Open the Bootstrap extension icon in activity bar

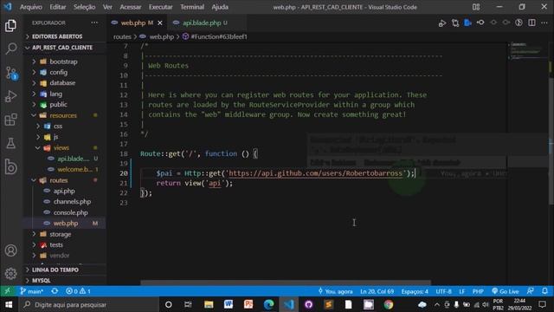click(10, 166)
